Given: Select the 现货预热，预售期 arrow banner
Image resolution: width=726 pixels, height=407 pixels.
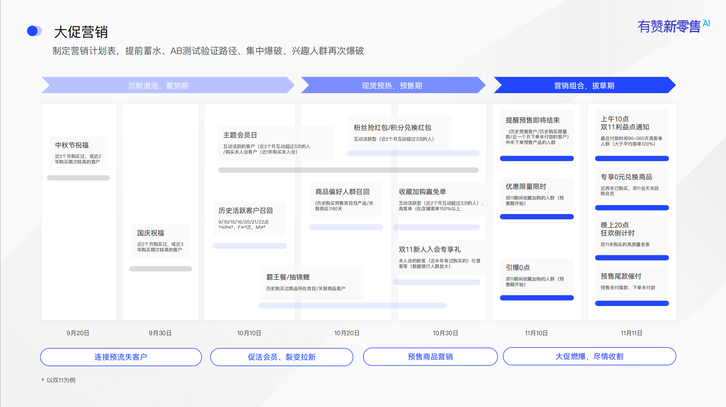Looking at the screenshot, I should point(392,85).
